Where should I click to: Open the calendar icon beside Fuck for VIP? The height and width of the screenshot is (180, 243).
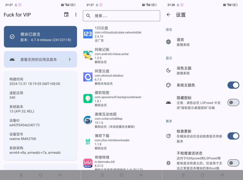click(66, 15)
